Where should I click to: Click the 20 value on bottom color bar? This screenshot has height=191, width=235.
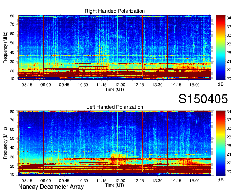(x=229, y=172)
